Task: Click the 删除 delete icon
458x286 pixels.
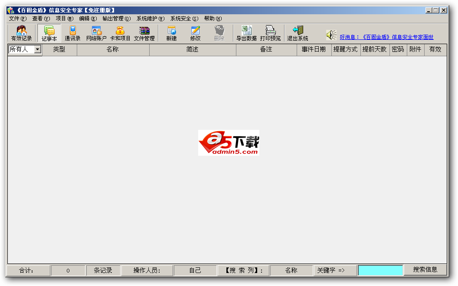Action: coord(219,33)
